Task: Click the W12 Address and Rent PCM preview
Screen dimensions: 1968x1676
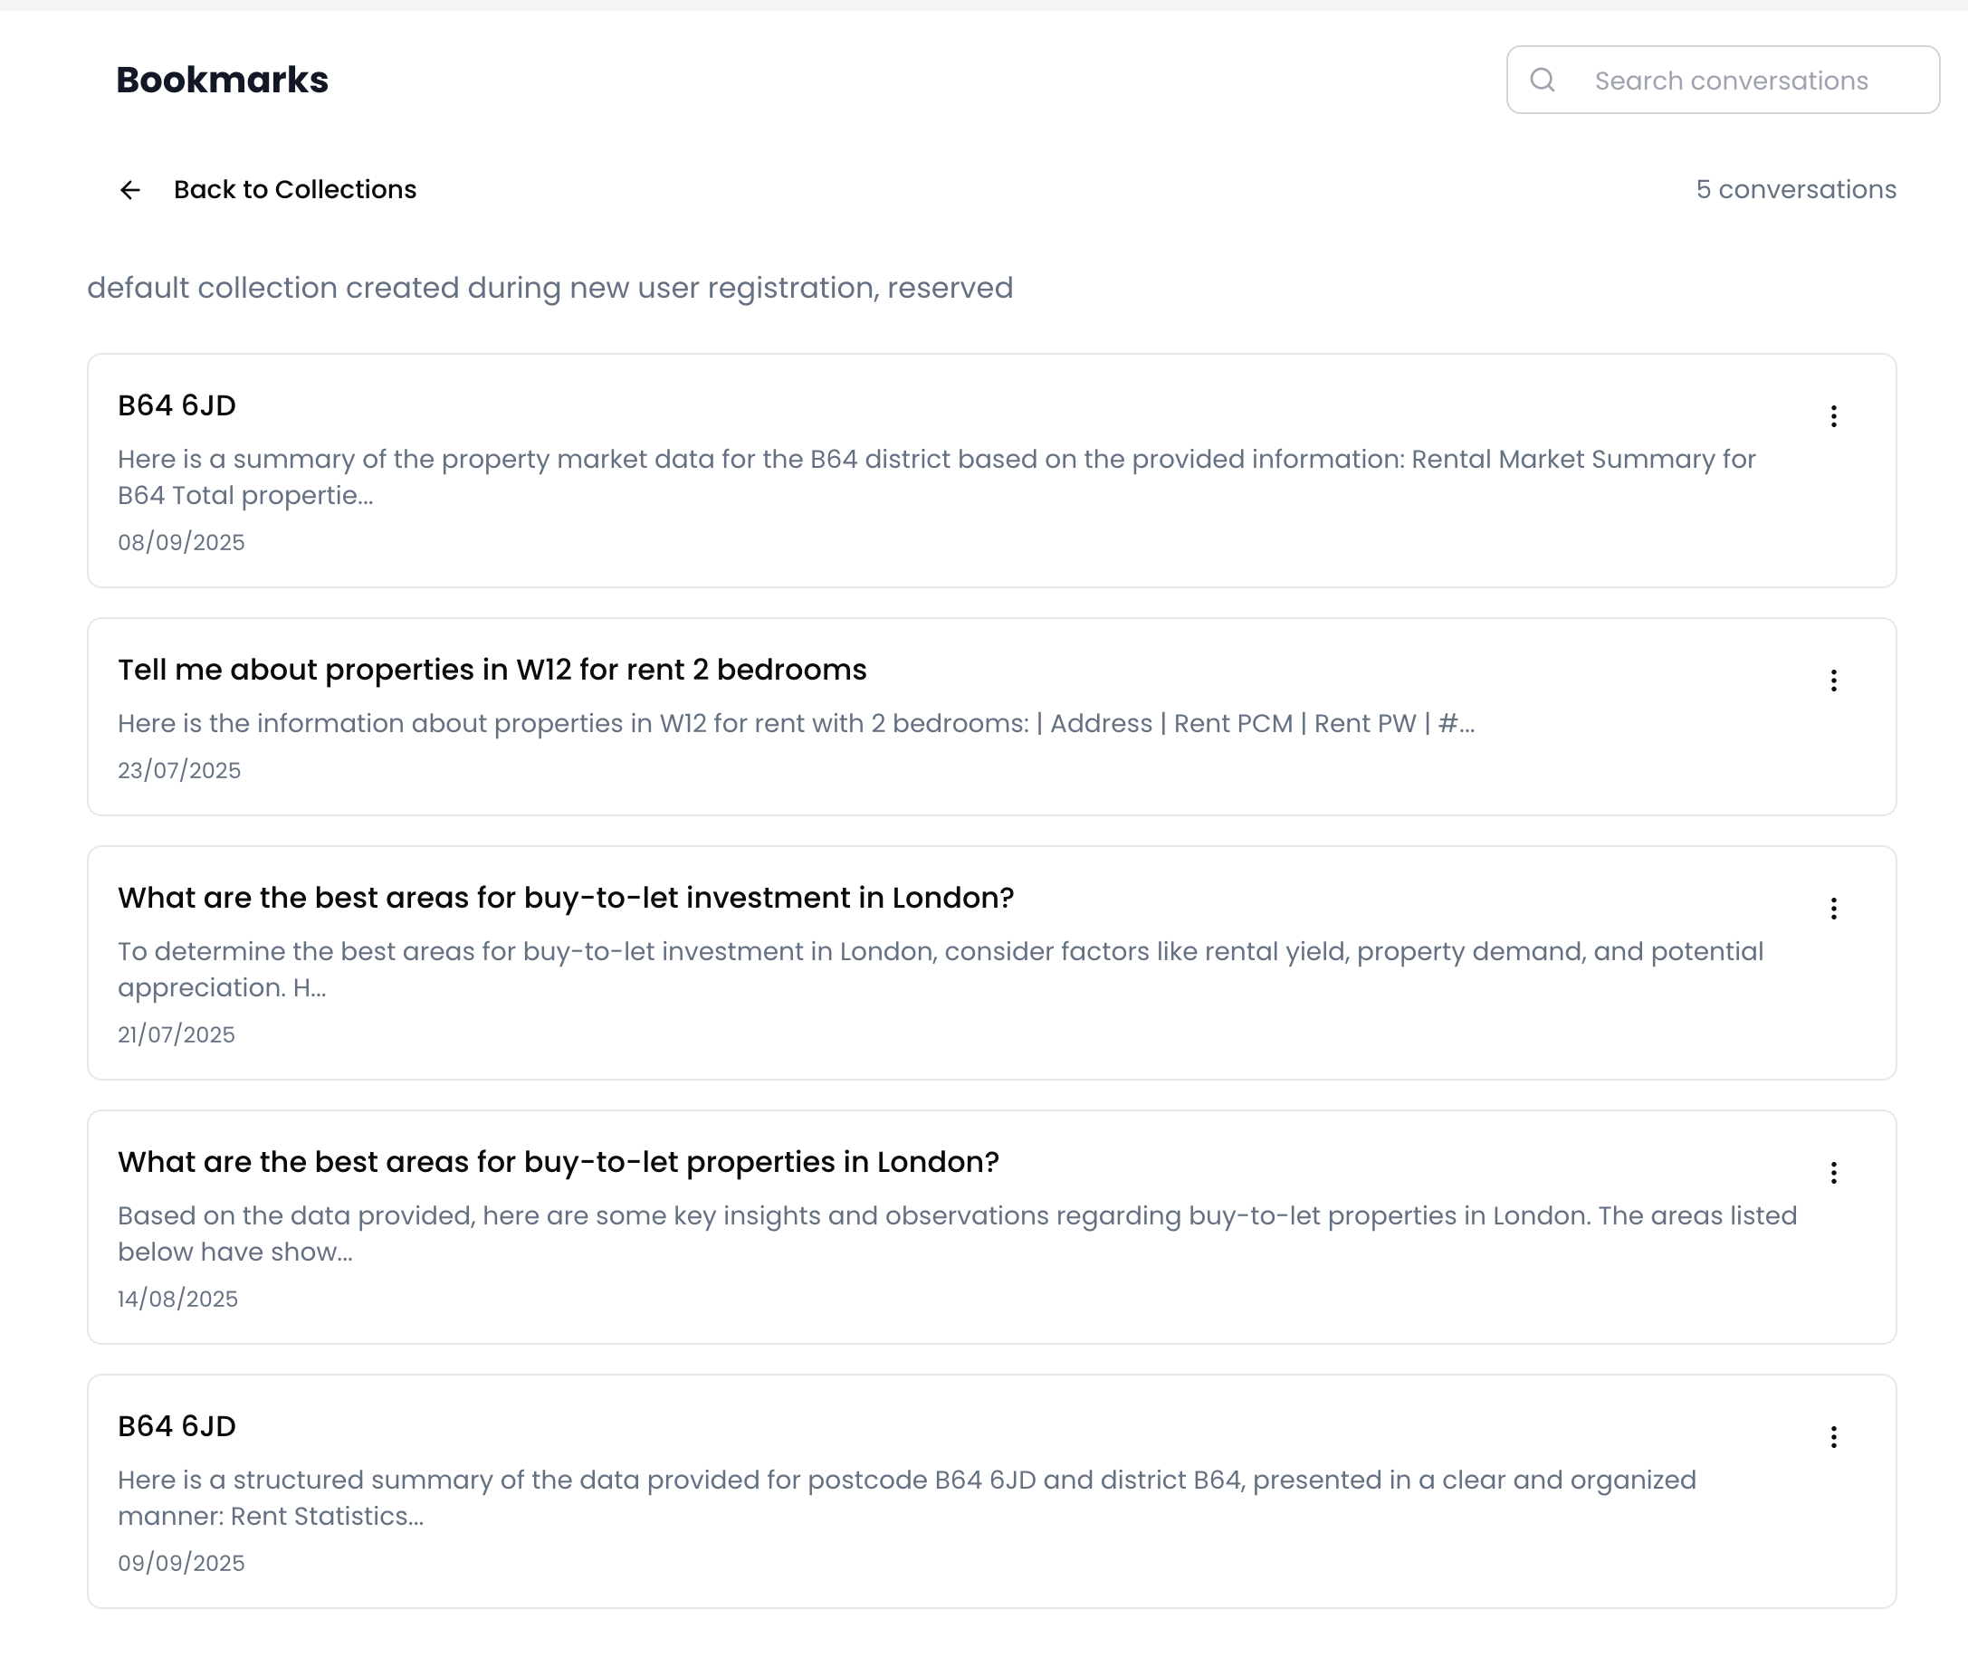Action: [796, 724]
